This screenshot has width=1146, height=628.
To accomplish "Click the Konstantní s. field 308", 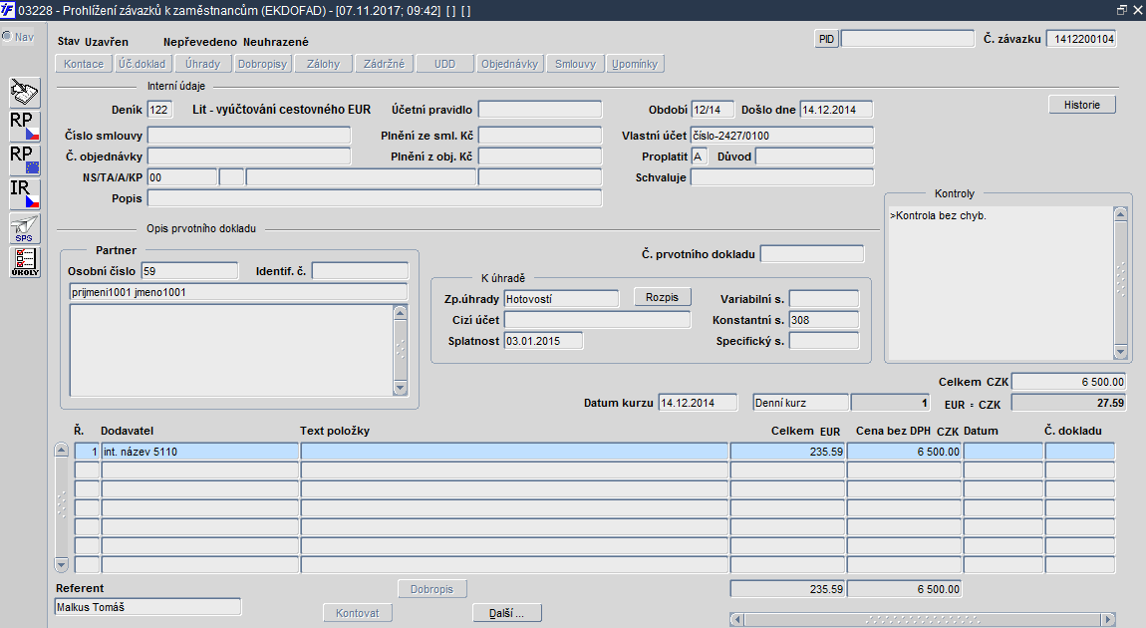I will point(824,320).
